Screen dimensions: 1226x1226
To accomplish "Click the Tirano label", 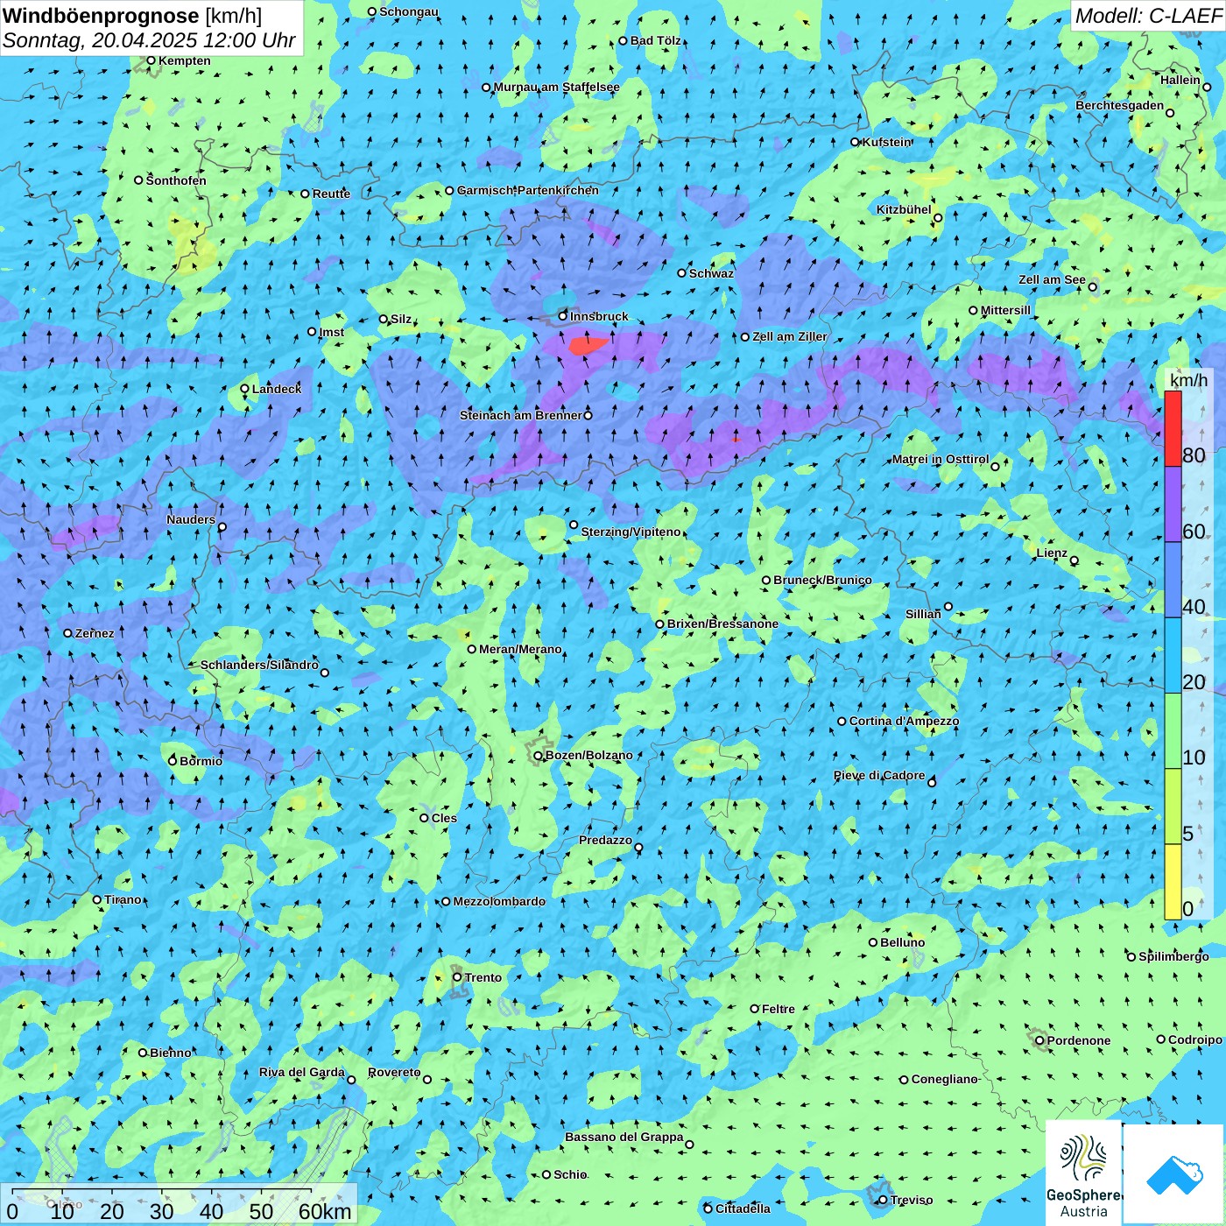I will [x=123, y=899].
